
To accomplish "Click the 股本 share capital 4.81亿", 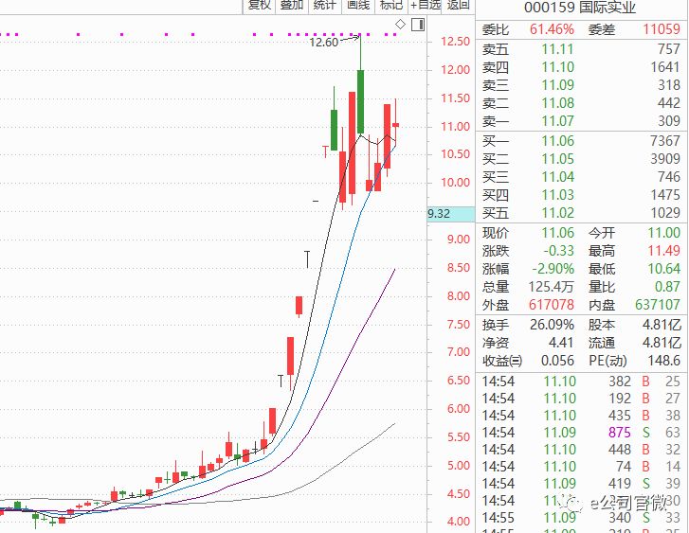I will (x=662, y=325).
